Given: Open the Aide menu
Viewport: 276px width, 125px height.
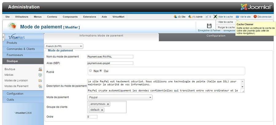Looking at the screenshot, I should click(104, 17).
